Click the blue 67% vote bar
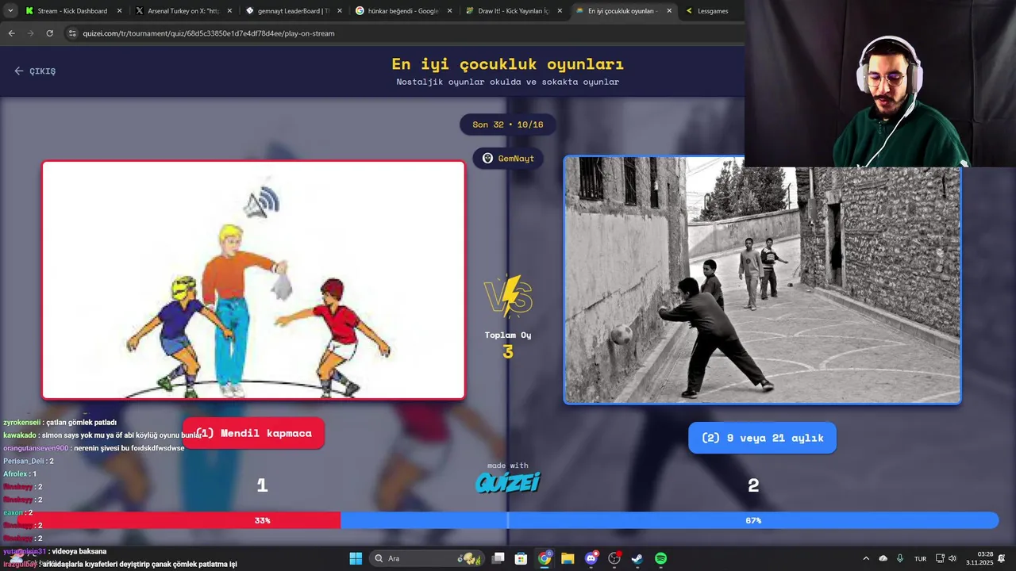The height and width of the screenshot is (571, 1016). tap(670, 520)
